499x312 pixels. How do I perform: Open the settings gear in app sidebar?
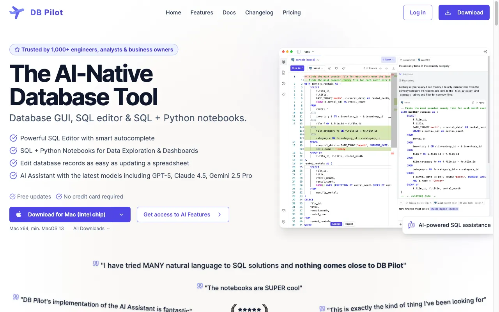click(x=283, y=222)
